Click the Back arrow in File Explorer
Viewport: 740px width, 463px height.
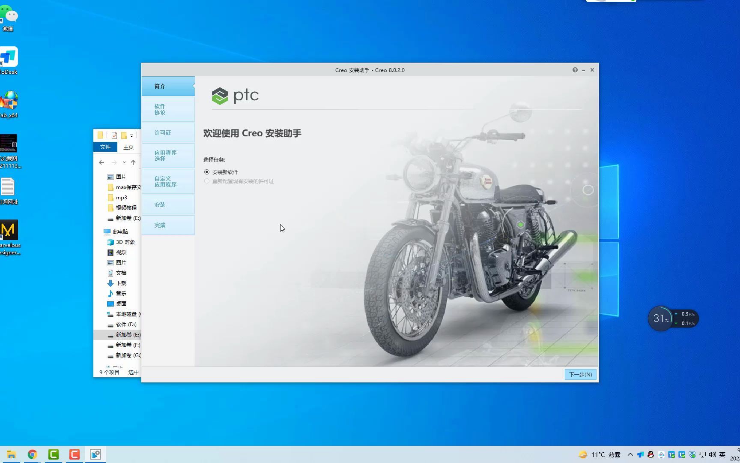pyautogui.click(x=101, y=162)
